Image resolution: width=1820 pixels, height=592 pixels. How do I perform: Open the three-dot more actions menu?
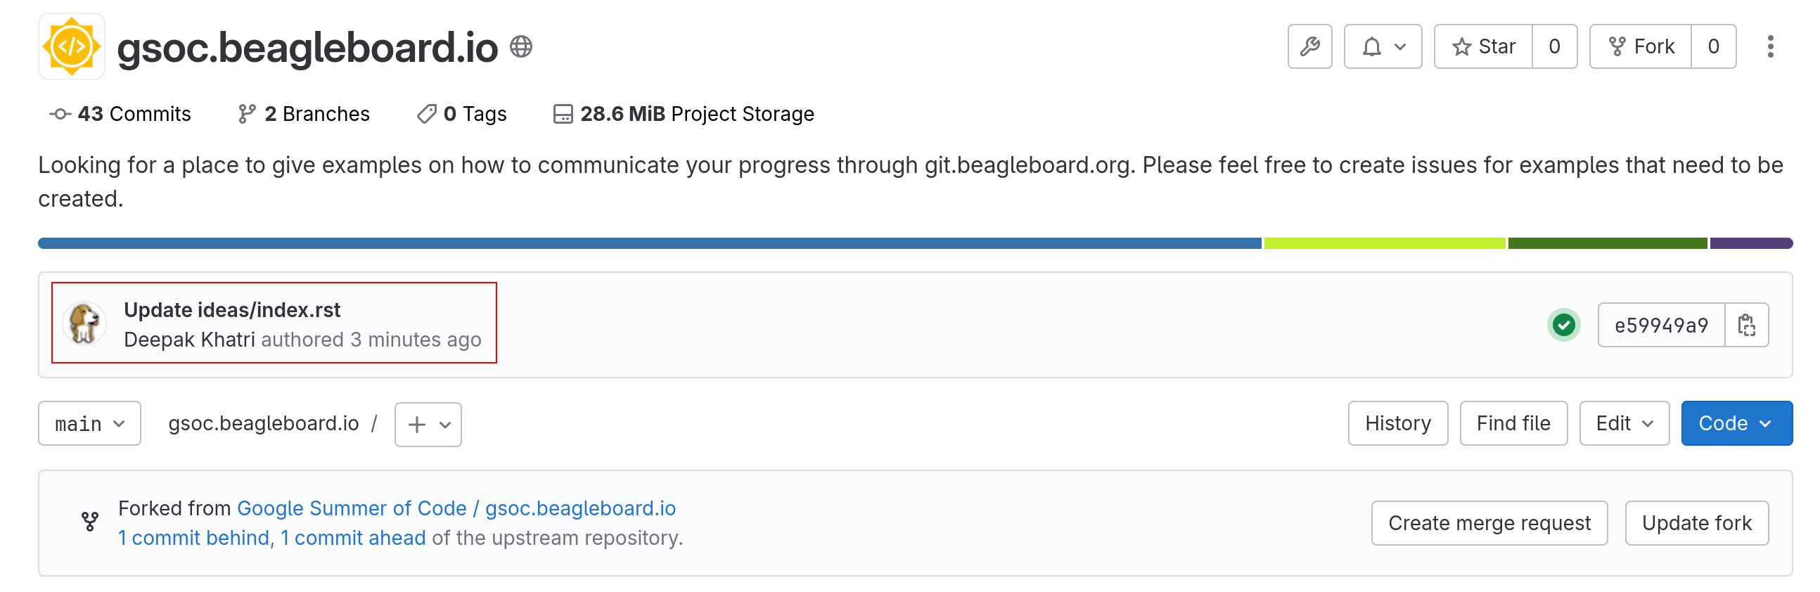pos(1770,46)
